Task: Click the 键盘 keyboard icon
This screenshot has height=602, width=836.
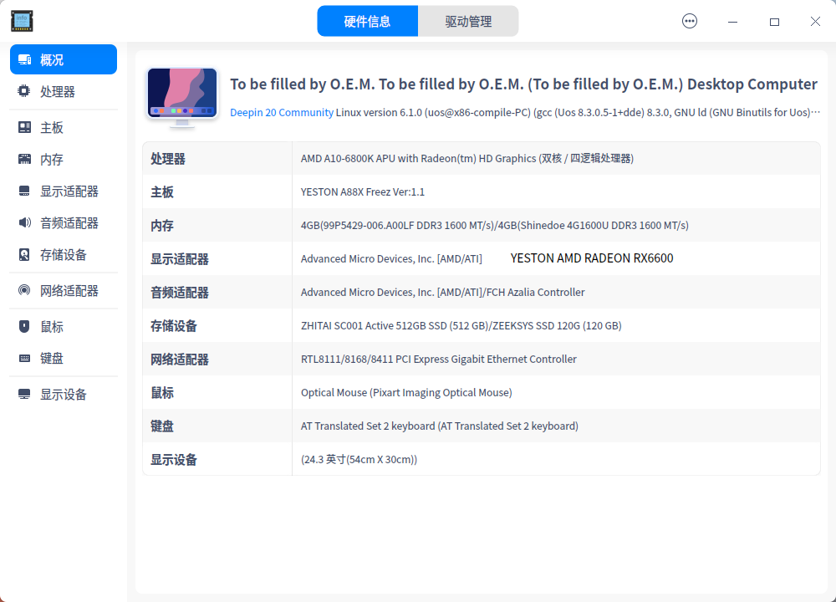Action: click(24, 358)
